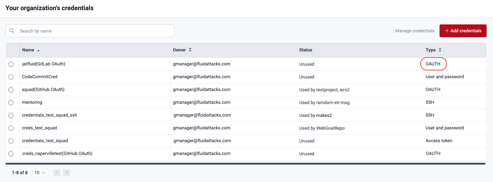The width and height of the screenshot is (493, 182).
Task: Click the Name column header label
Action: click(x=28, y=50)
